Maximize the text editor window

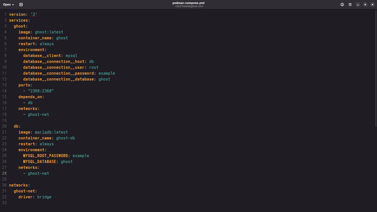point(365,4)
